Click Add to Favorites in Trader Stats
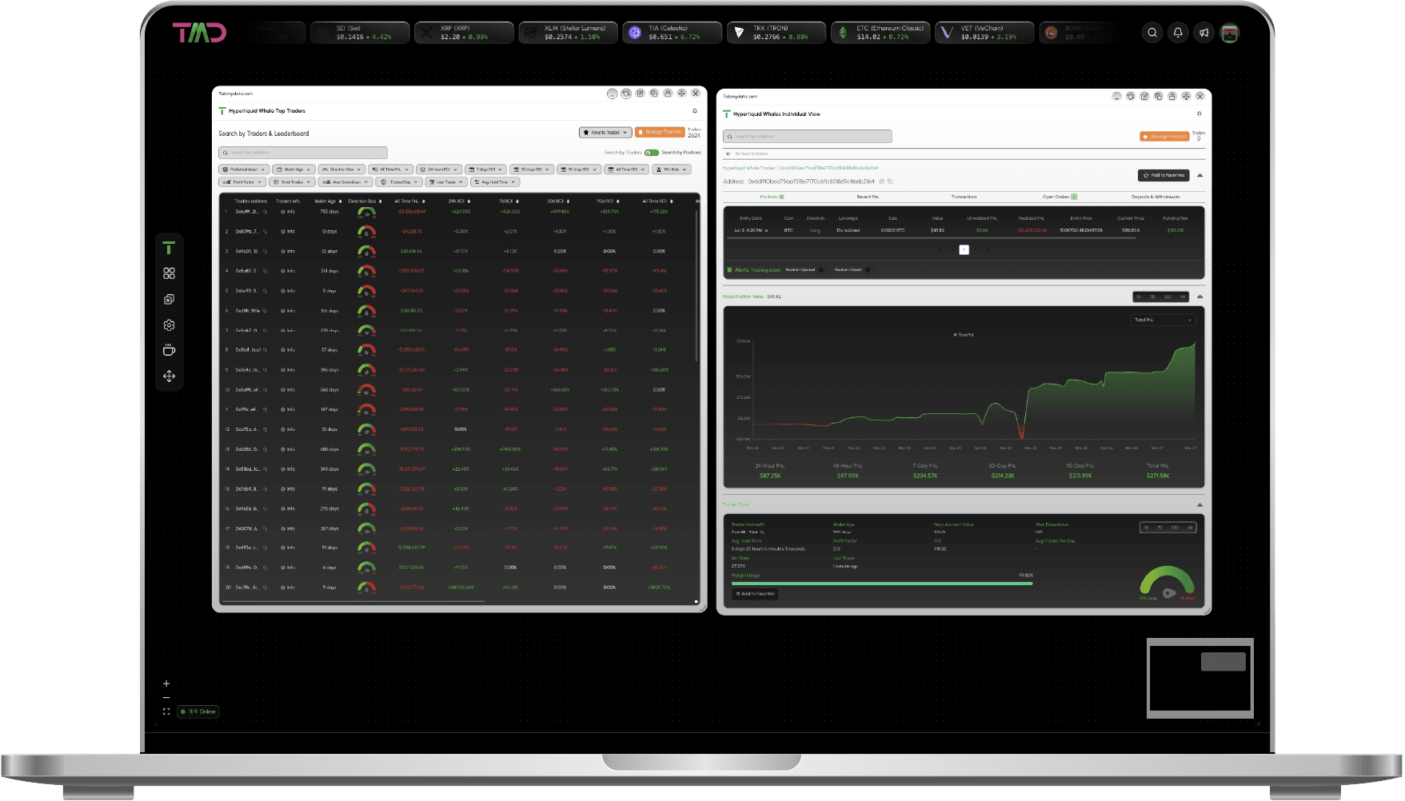 [x=756, y=594]
